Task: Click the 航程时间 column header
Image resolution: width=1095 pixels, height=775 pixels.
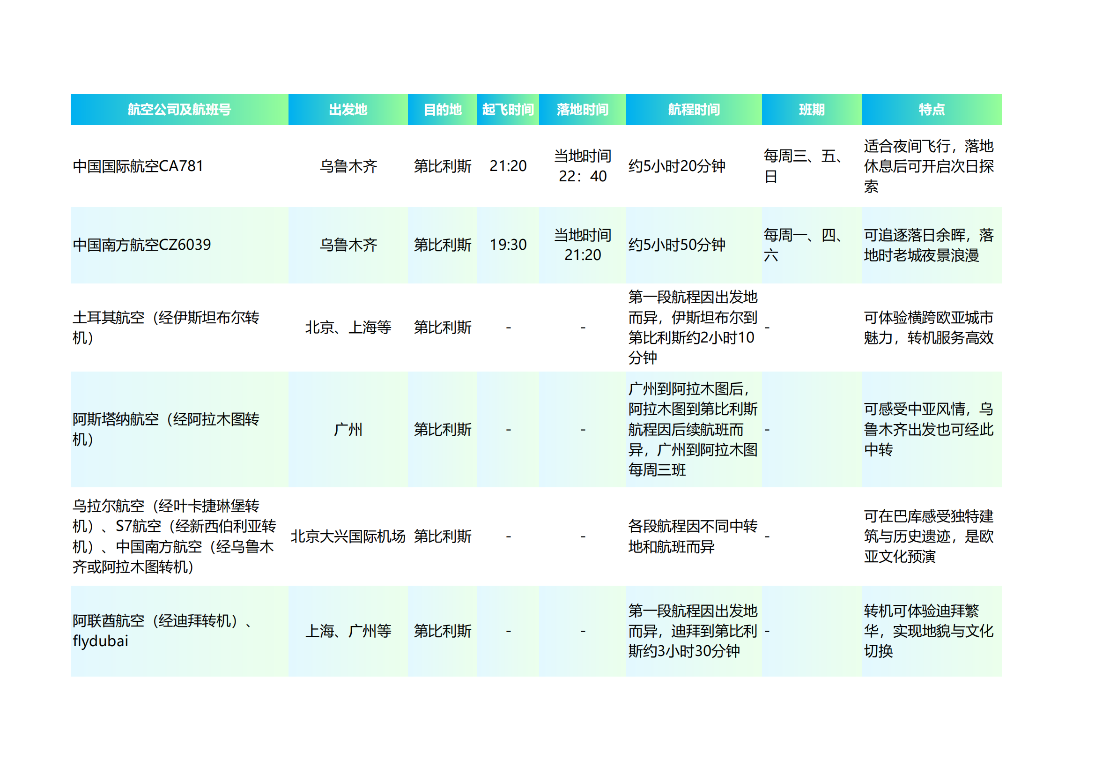Action: 694,110
